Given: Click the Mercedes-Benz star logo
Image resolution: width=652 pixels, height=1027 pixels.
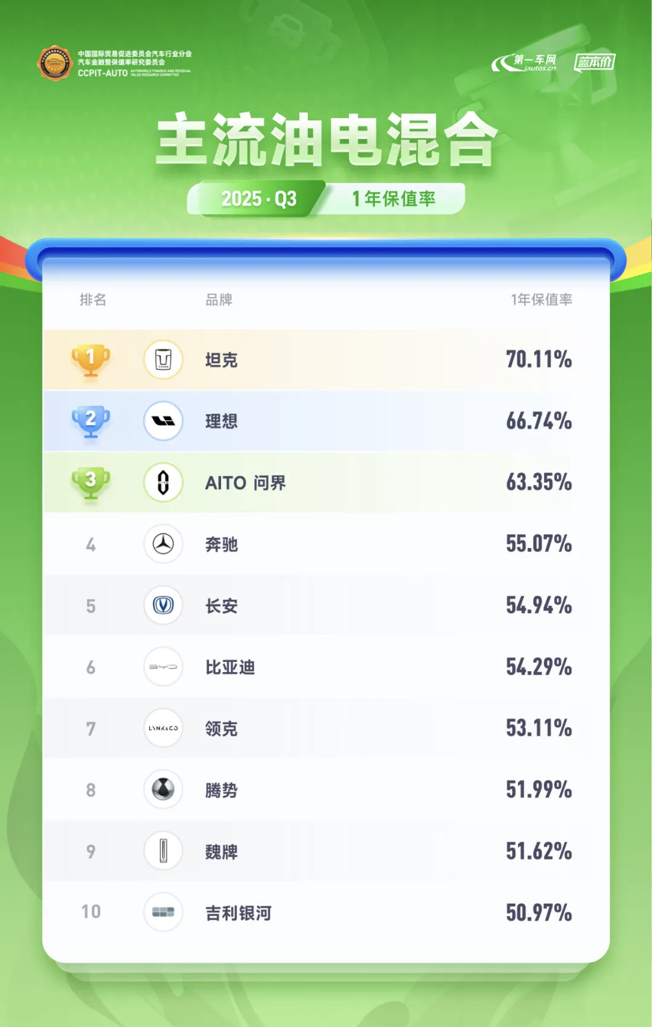Looking at the screenshot, I should [x=163, y=544].
